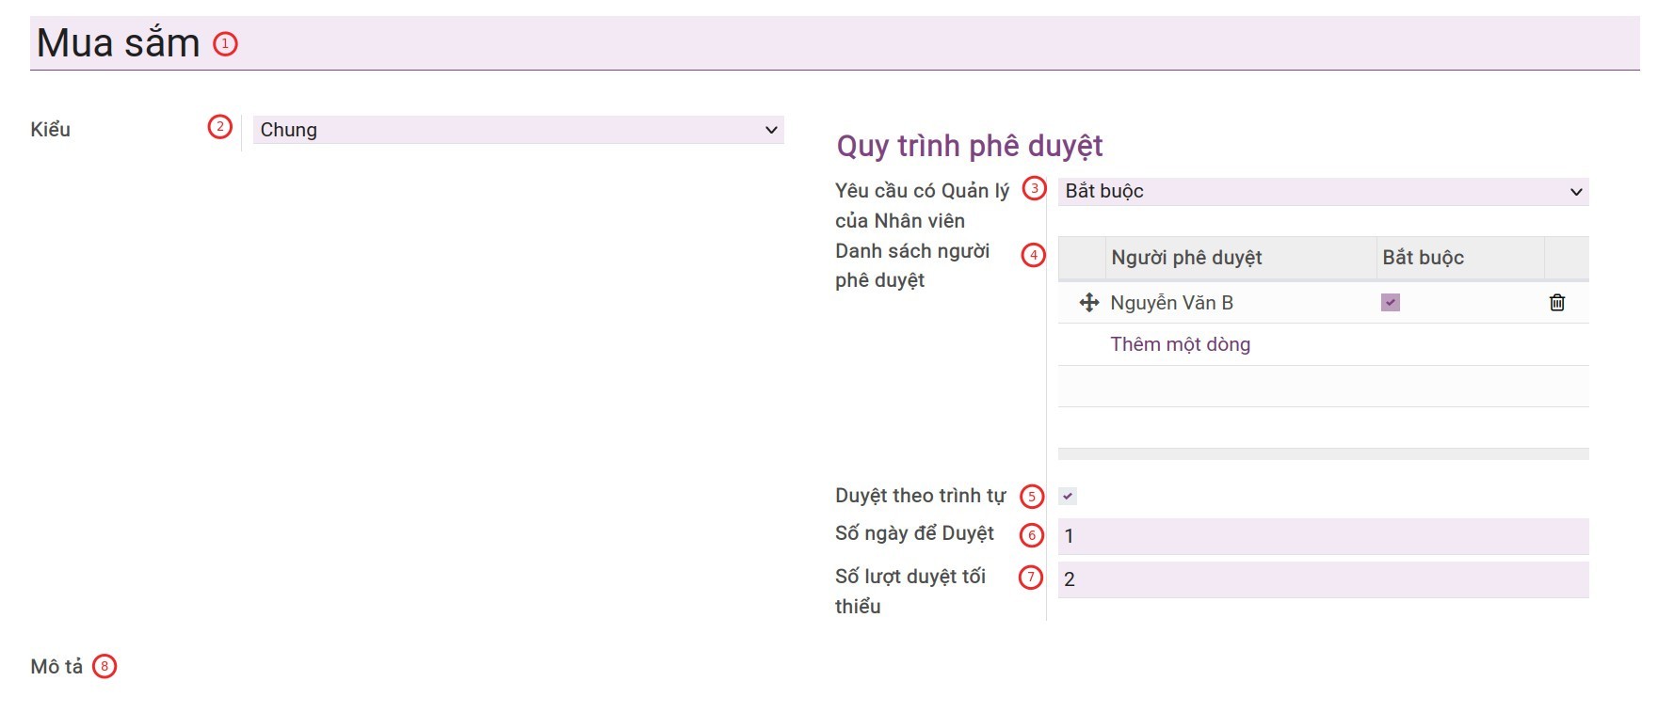Click the Duyệt theo trình tự label
Viewport: 1674px width, 713px height.
(920, 496)
